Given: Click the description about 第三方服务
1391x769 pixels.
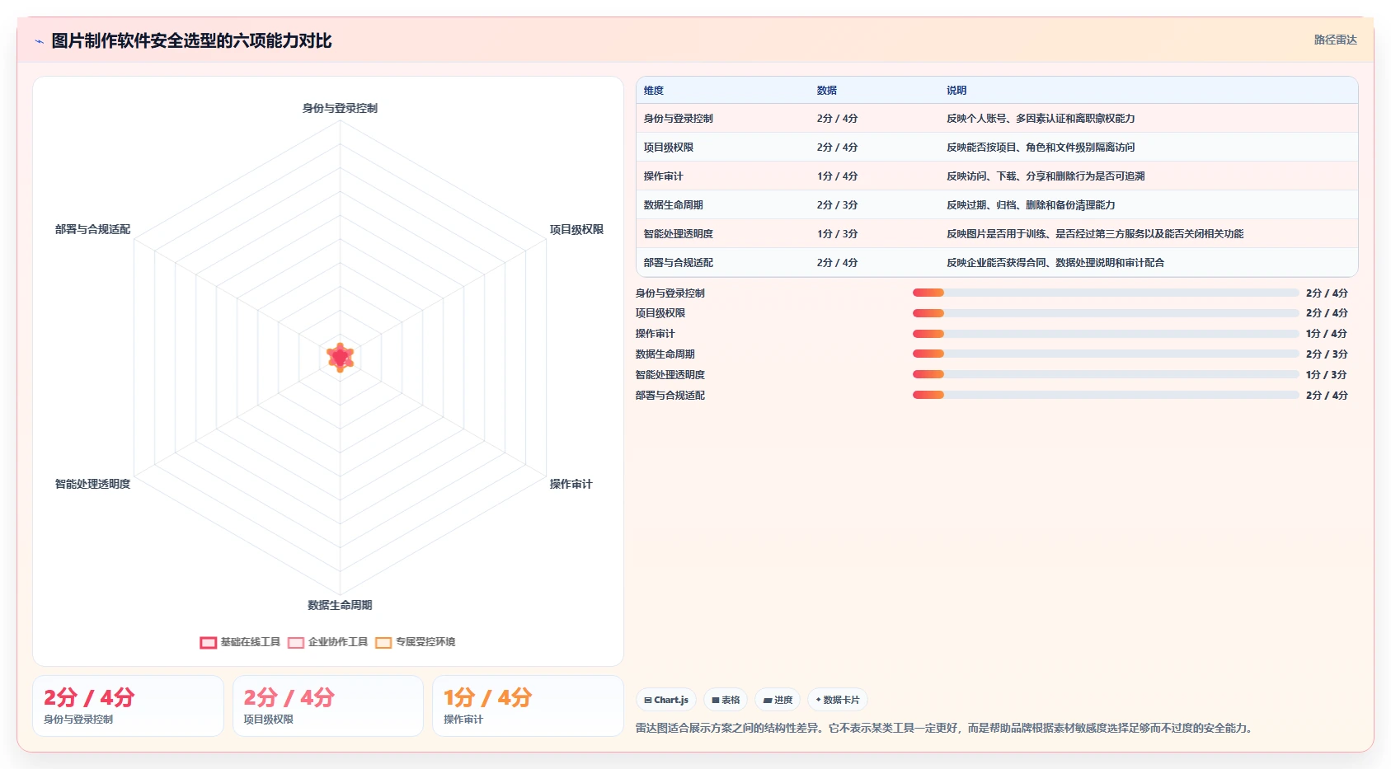Looking at the screenshot, I should point(1095,234).
